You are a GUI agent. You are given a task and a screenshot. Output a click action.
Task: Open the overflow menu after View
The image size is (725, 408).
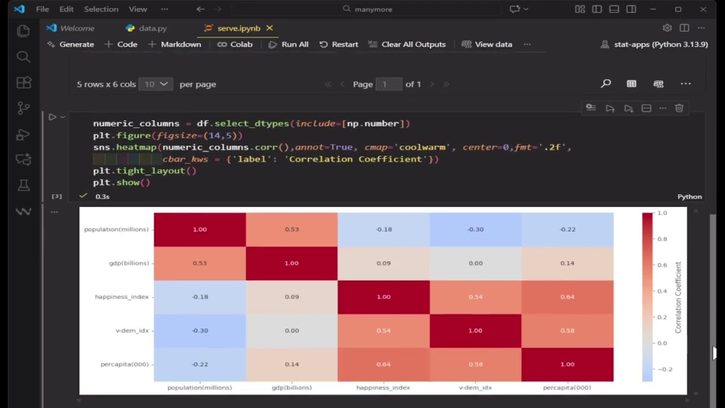(164, 9)
